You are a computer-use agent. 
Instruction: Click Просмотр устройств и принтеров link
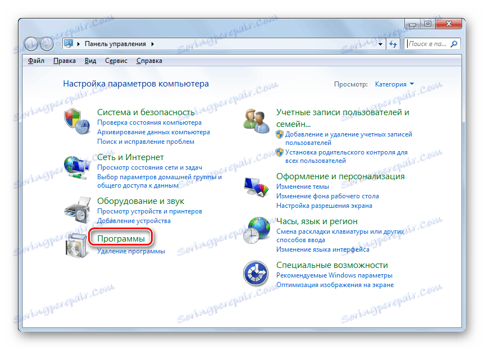[x=150, y=211]
